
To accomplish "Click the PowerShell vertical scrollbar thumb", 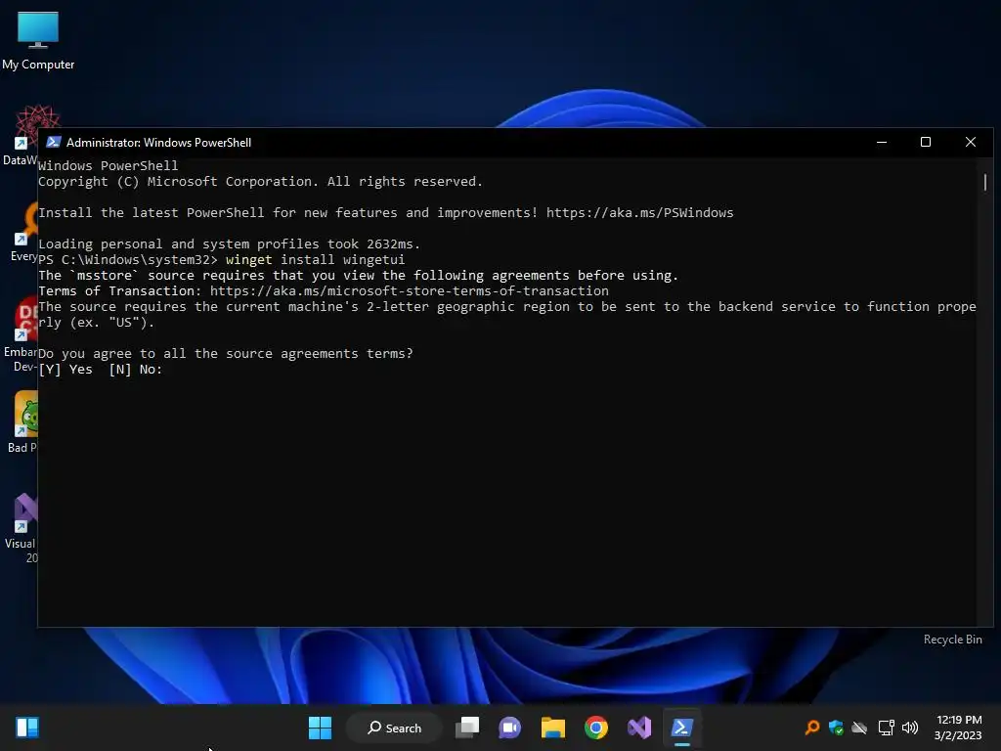I will click(985, 183).
